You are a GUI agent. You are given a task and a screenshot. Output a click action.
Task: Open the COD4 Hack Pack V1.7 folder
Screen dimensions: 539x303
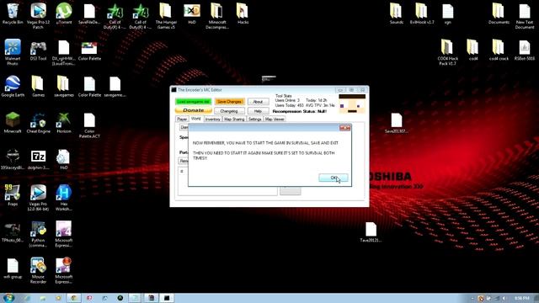[447, 52]
